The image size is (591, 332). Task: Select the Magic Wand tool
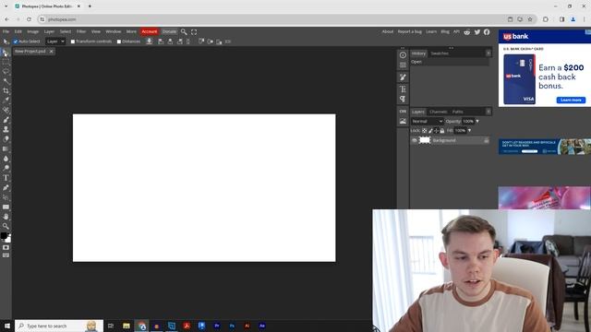tap(6, 81)
